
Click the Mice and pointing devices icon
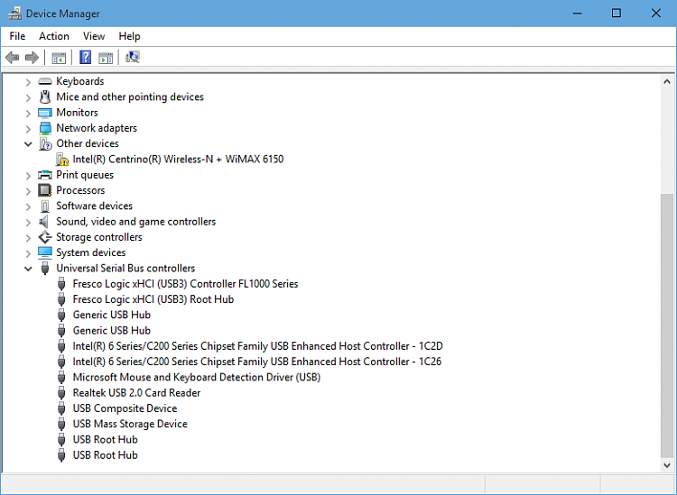tap(45, 97)
